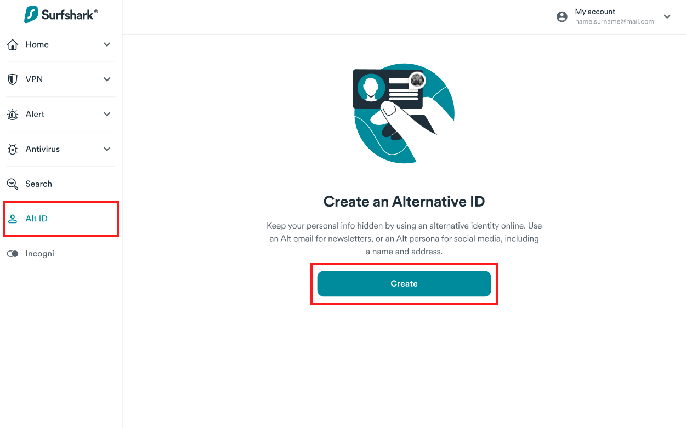Expand the Home menu chevron
Screen dimensions: 686x428
coord(107,44)
